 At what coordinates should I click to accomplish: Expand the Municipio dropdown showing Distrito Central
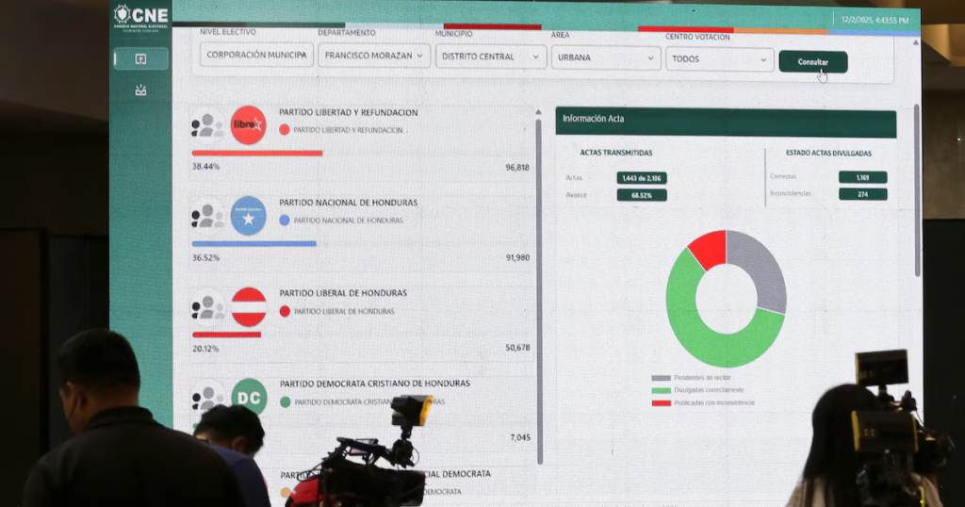(x=490, y=57)
